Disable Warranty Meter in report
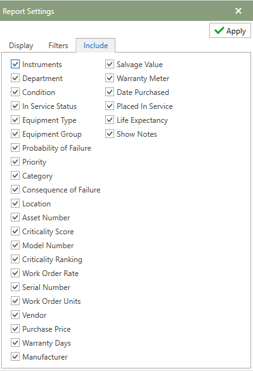 coord(110,78)
